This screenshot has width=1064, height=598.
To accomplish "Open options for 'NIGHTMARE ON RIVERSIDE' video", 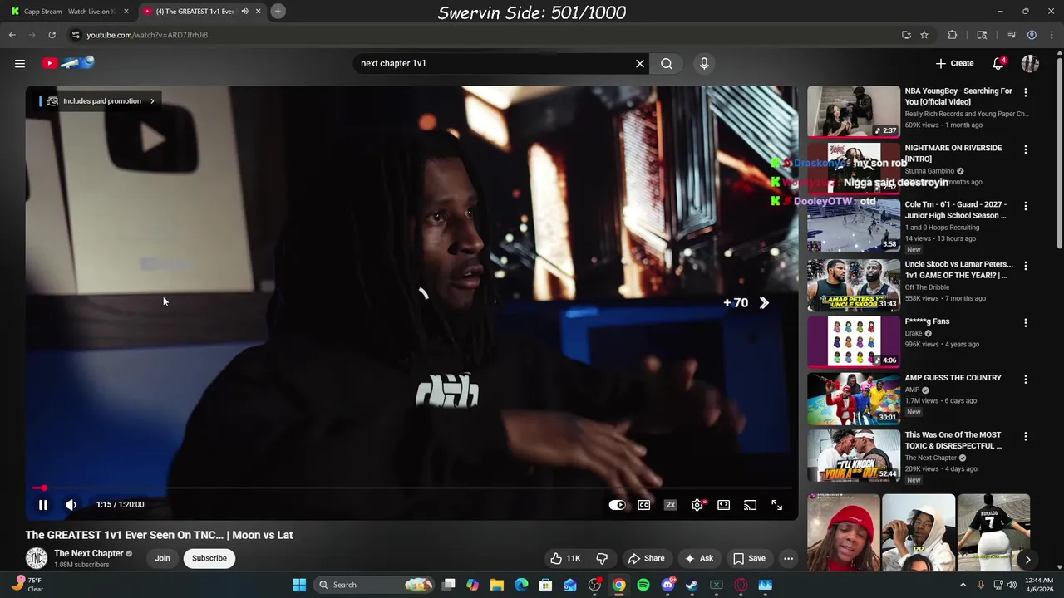I will (x=1026, y=149).
